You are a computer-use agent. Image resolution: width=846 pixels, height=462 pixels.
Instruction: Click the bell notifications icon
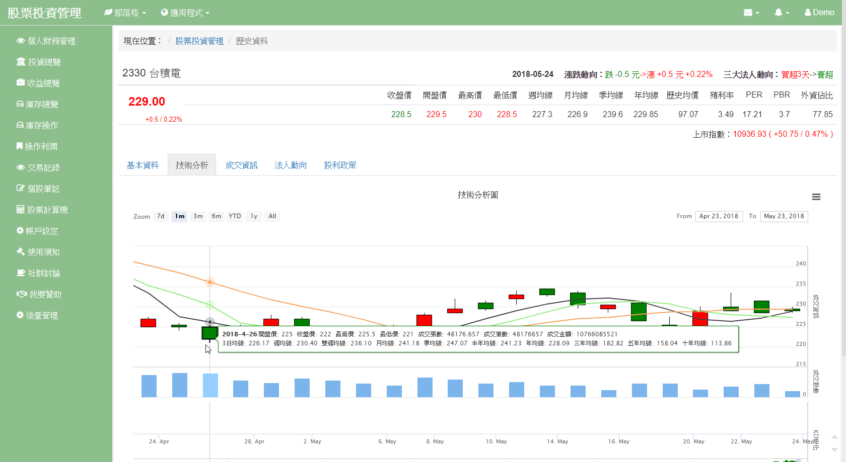click(779, 13)
